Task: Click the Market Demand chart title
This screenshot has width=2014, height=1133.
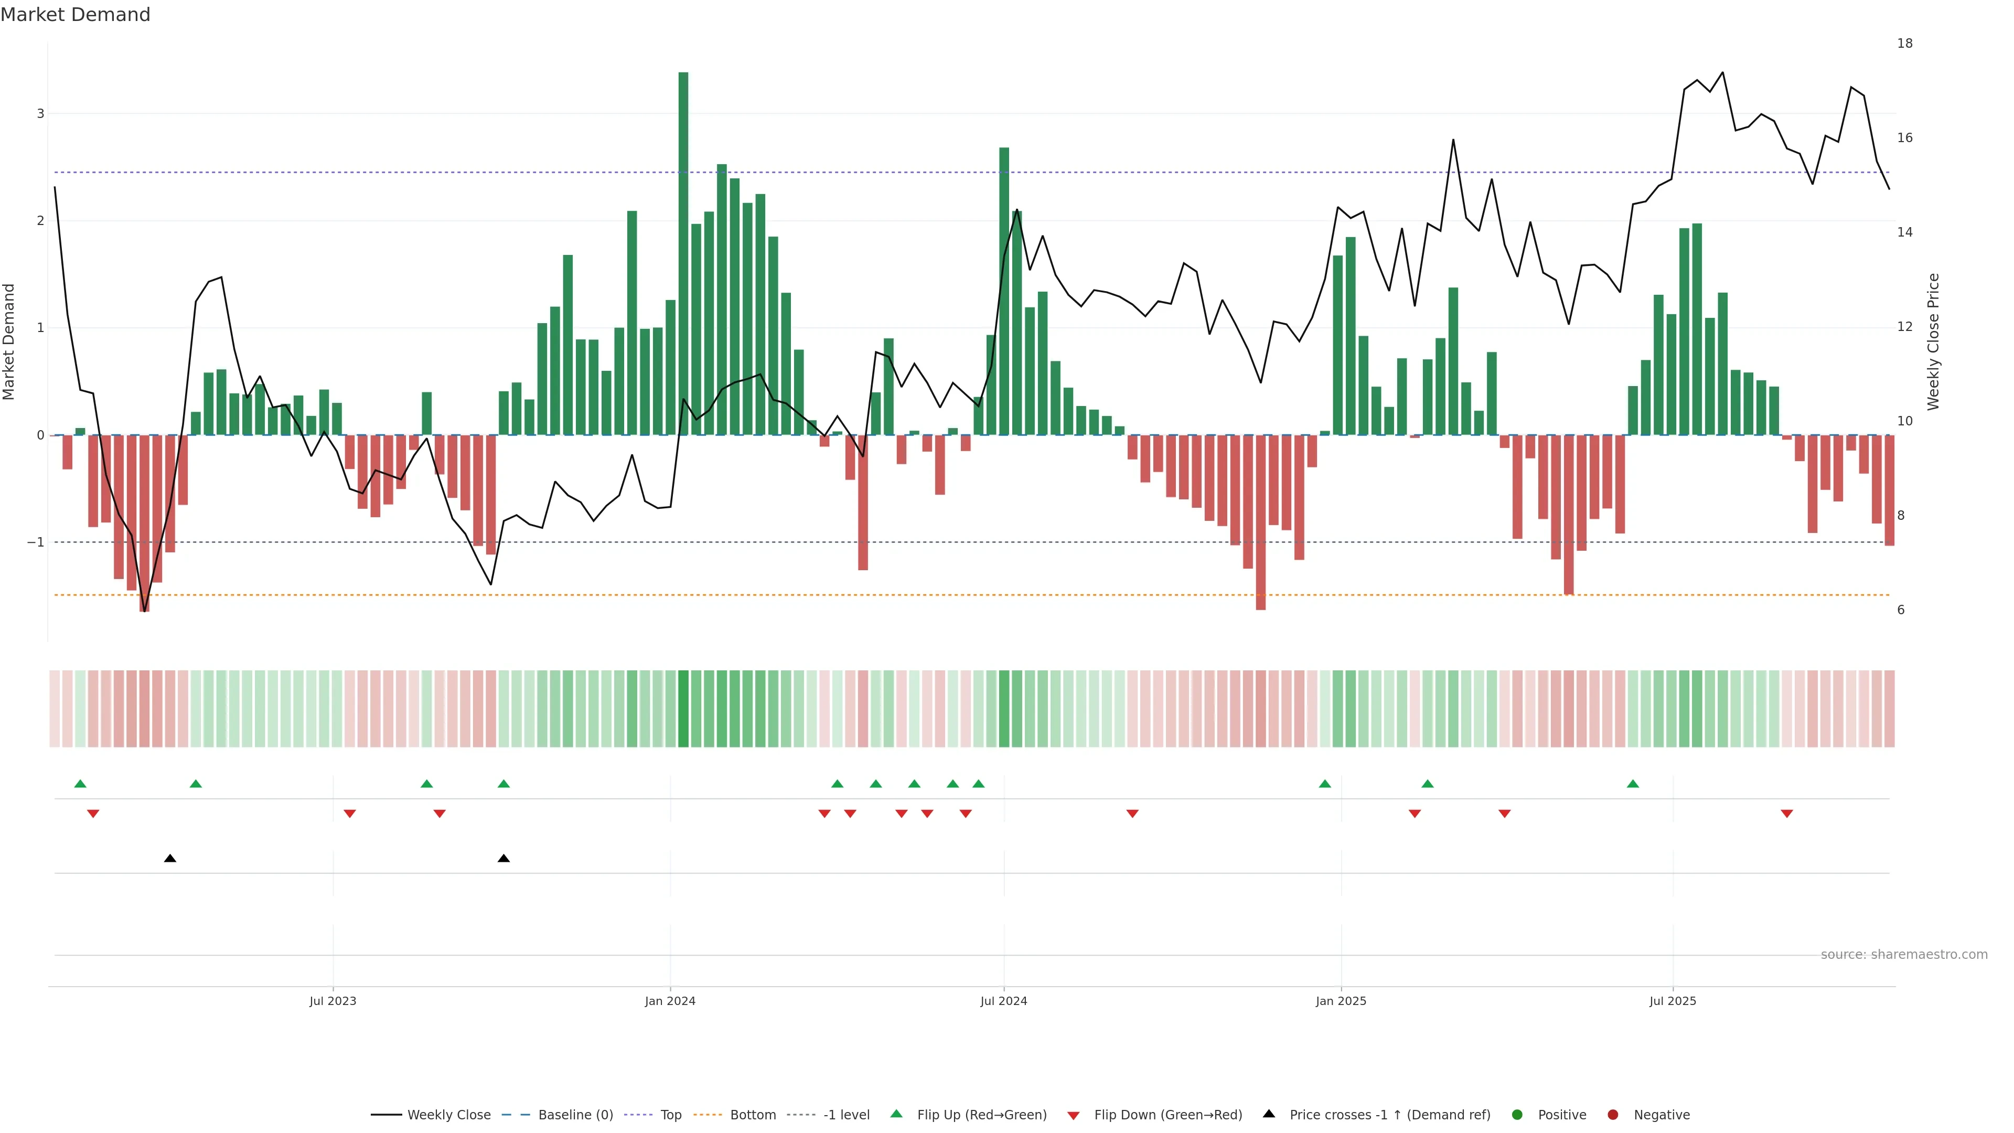Action: (x=75, y=15)
